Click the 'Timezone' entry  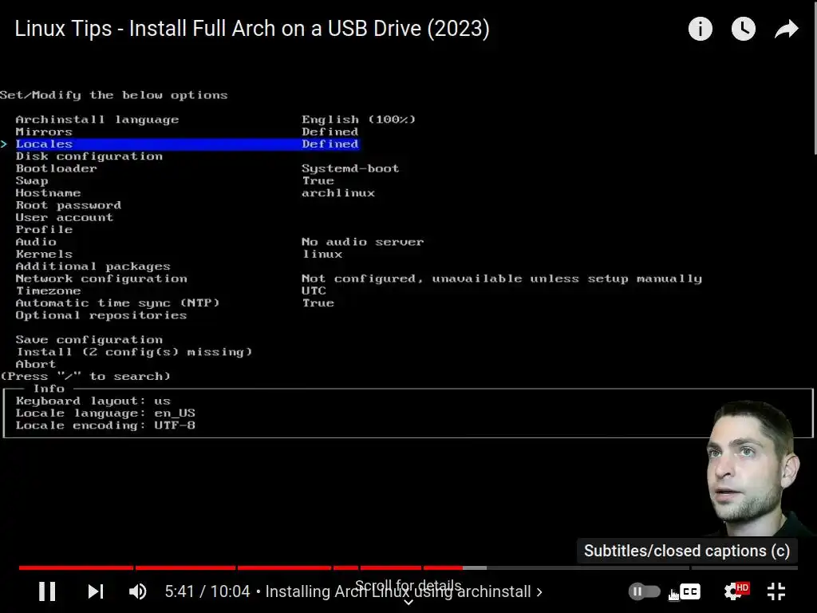coord(48,291)
